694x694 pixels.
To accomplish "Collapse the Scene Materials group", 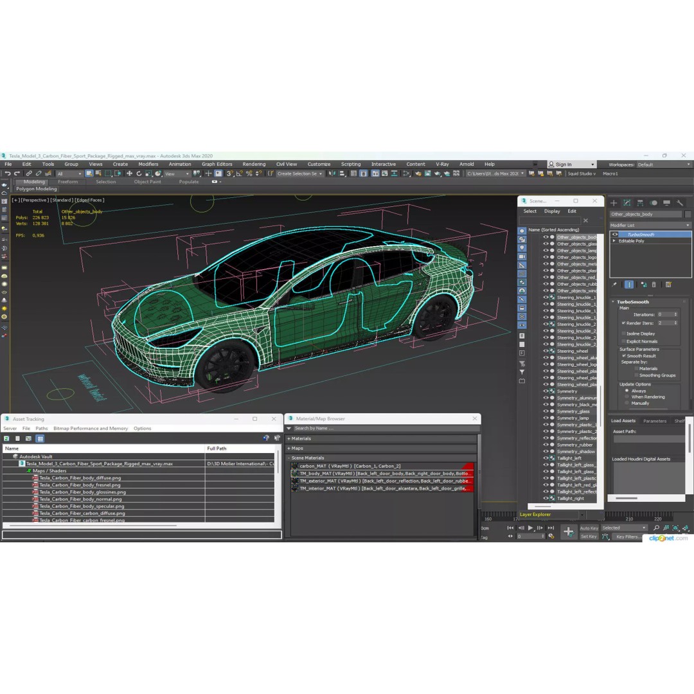I will 289,458.
